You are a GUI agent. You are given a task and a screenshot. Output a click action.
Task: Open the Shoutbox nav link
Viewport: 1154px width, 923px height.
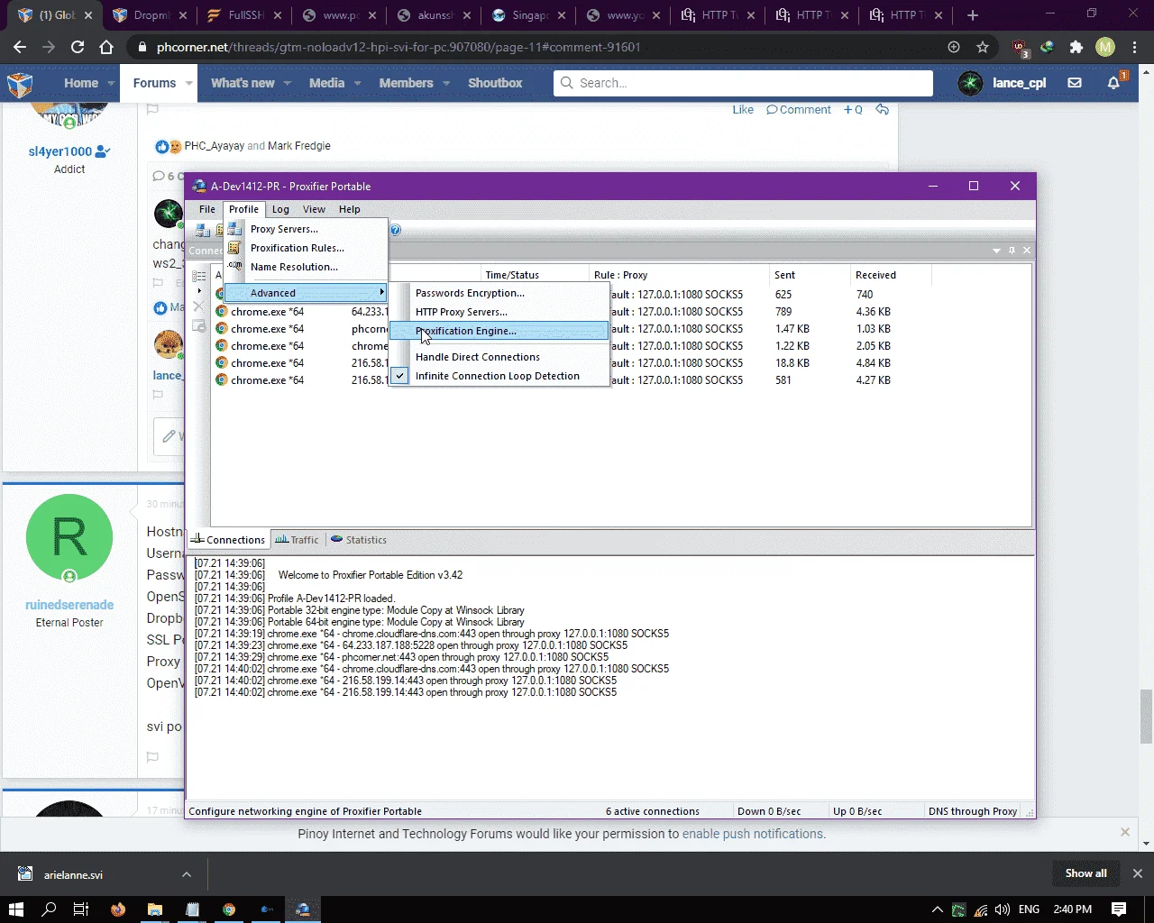(495, 83)
